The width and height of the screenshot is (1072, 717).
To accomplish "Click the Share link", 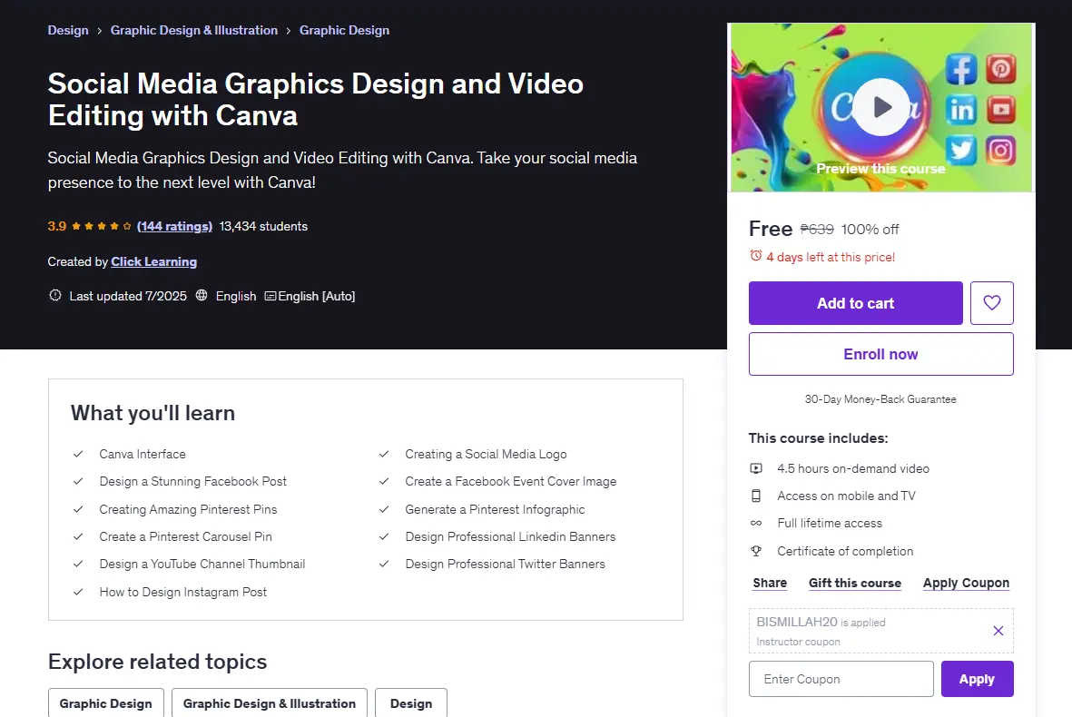I will [x=770, y=583].
